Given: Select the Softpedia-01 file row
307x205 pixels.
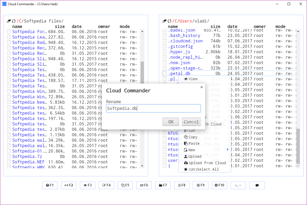Looking at the screenshot, I should [x=74, y=151].
